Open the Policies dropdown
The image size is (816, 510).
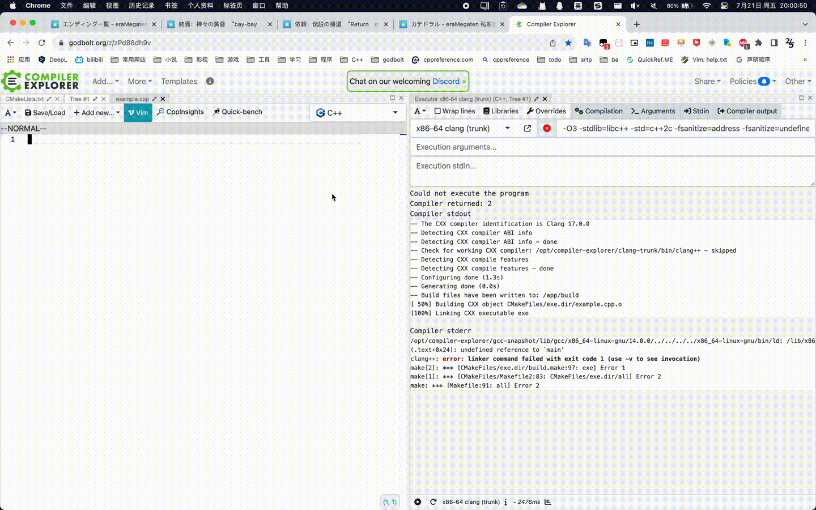(753, 81)
